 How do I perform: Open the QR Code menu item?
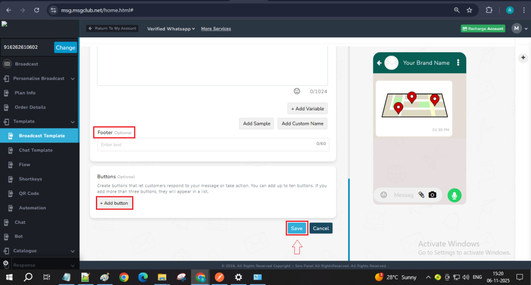coord(29,193)
